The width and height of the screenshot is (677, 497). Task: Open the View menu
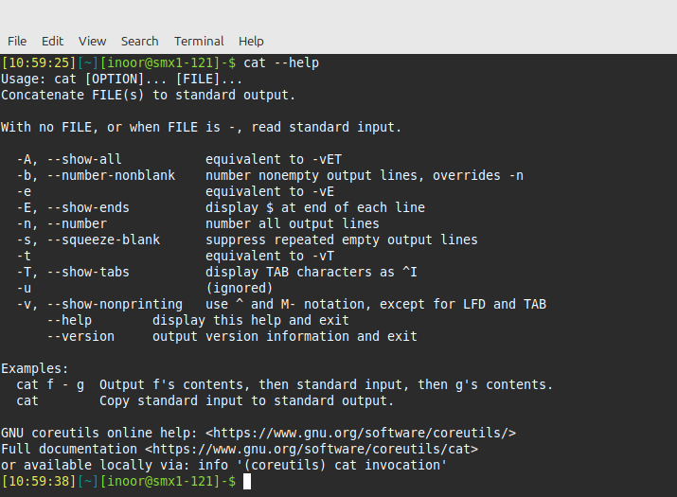click(93, 41)
